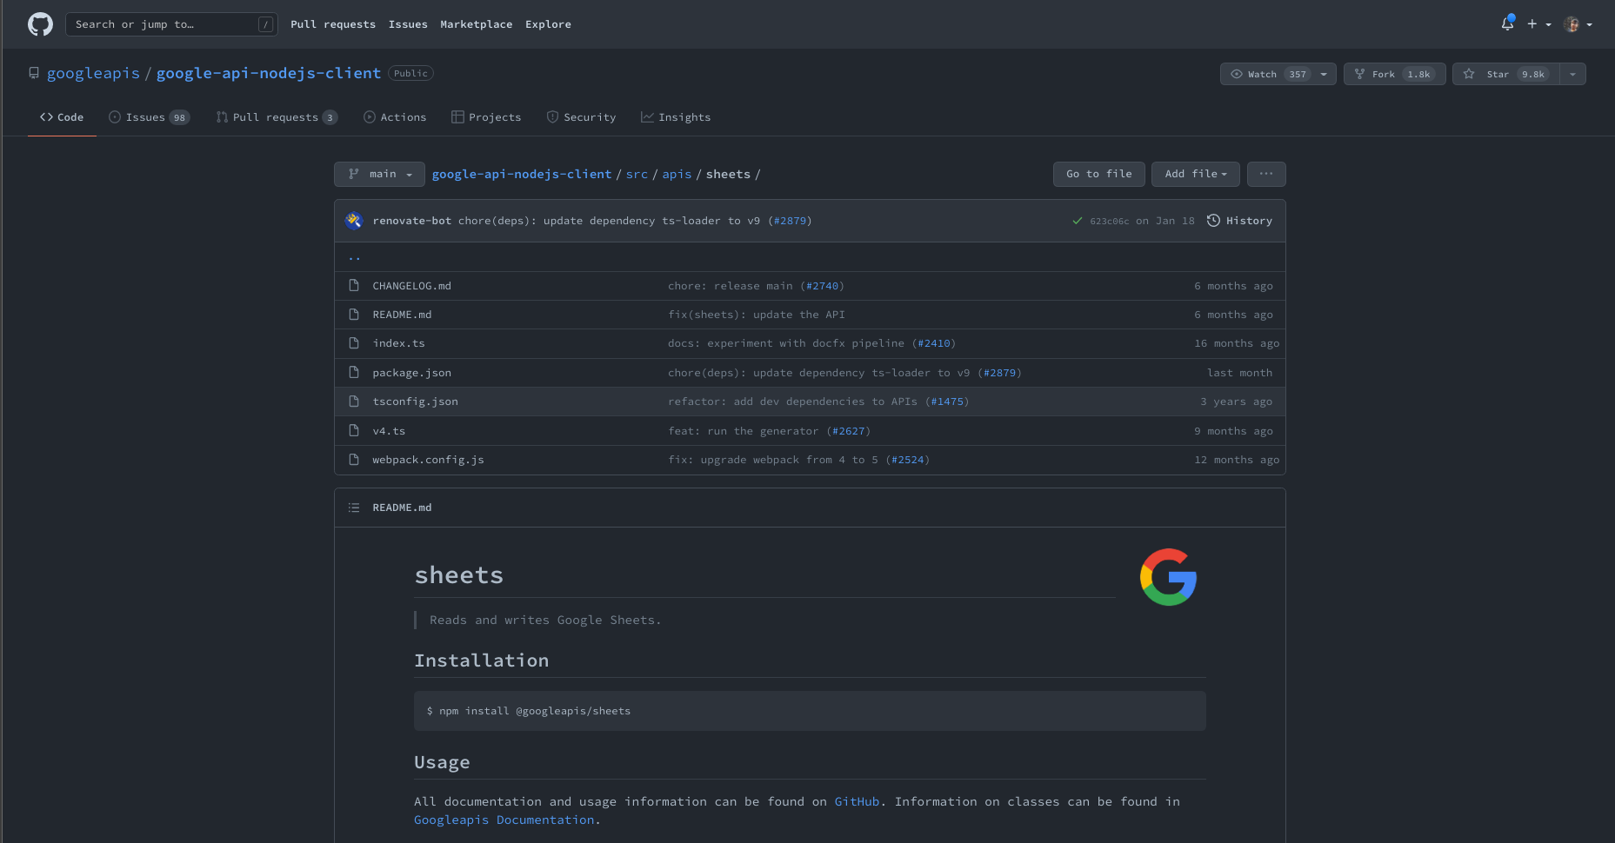The height and width of the screenshot is (843, 1615).
Task: Open the GitHub home logo
Action: click(40, 24)
